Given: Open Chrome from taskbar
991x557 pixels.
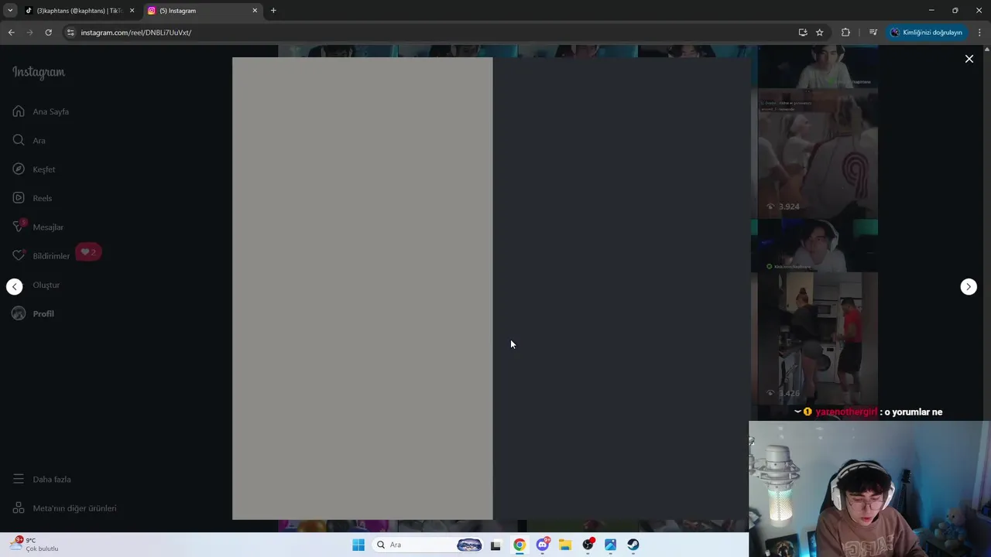Looking at the screenshot, I should click(520, 545).
